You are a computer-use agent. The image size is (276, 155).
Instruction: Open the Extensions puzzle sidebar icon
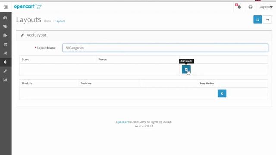click(x=5, y=35)
